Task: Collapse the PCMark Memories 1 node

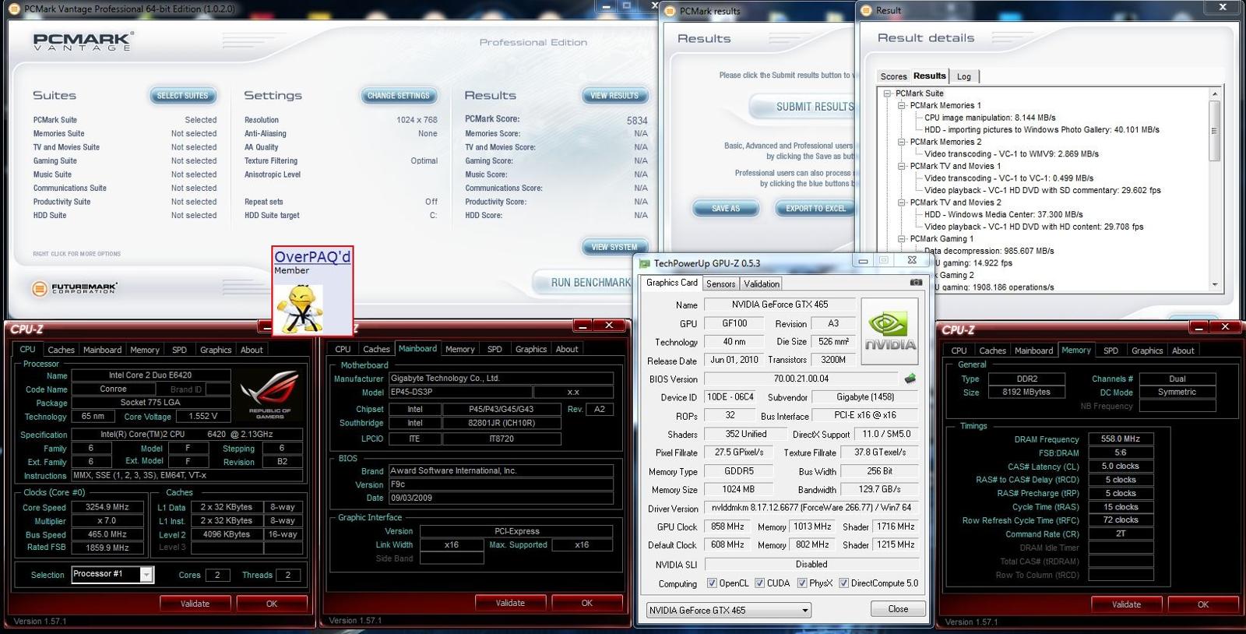Action: [902, 105]
